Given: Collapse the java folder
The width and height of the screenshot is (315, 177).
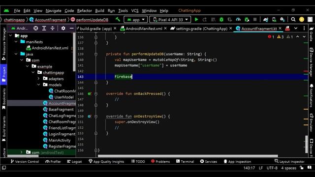Looking at the screenshot, I should point(16,54).
